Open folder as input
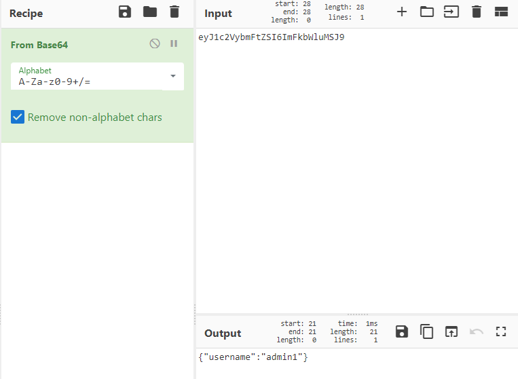 point(427,12)
